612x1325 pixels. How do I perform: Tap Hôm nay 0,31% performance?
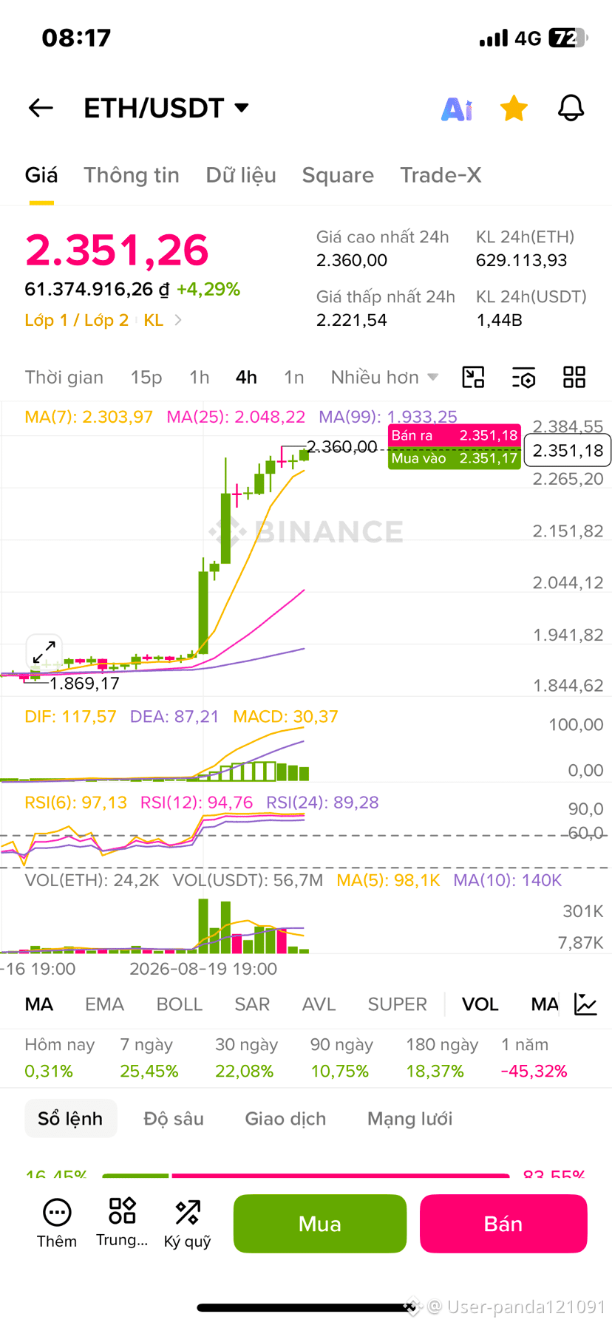[x=59, y=1057]
